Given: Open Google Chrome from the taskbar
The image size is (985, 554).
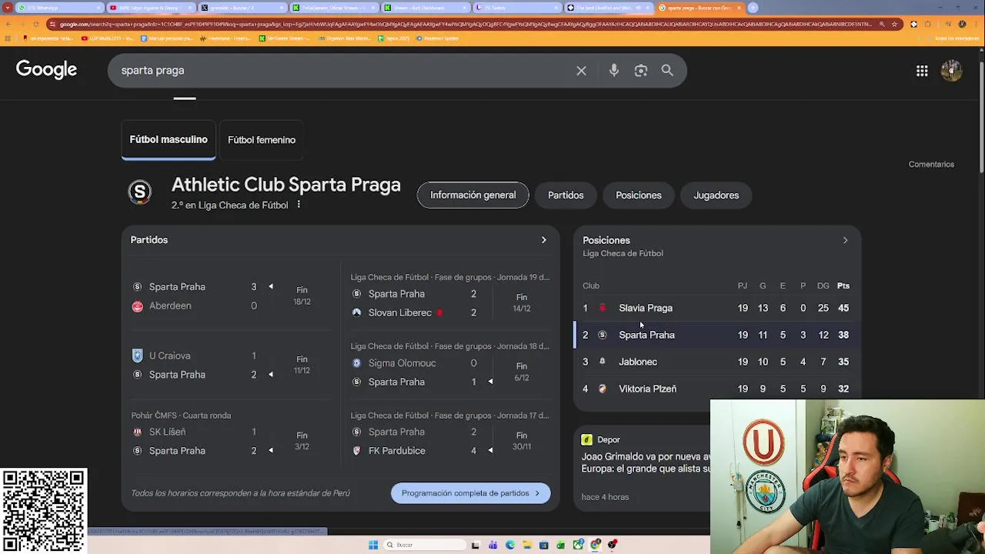Looking at the screenshot, I should click(596, 545).
